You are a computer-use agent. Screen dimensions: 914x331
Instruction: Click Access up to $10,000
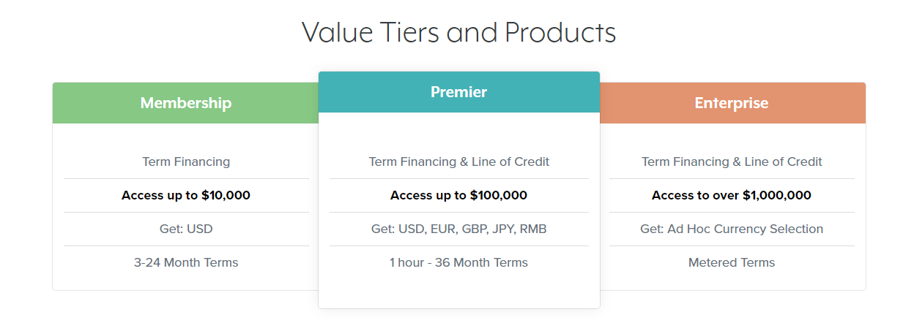pyautogui.click(x=186, y=195)
